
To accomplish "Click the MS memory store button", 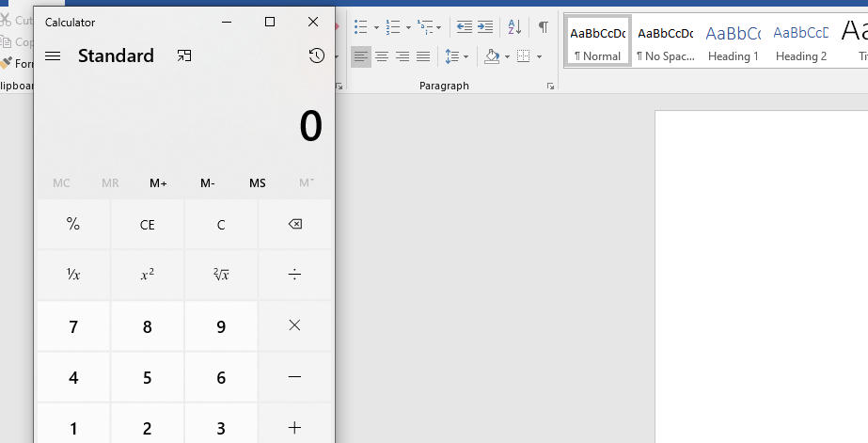I will [257, 183].
